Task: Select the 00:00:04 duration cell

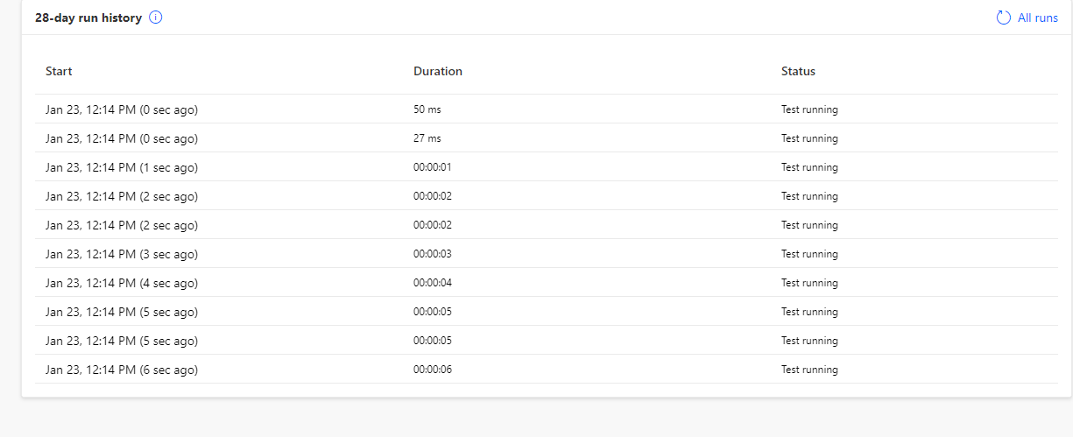Action: [x=433, y=283]
